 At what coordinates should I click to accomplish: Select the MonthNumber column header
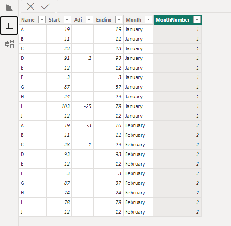coord(177,20)
